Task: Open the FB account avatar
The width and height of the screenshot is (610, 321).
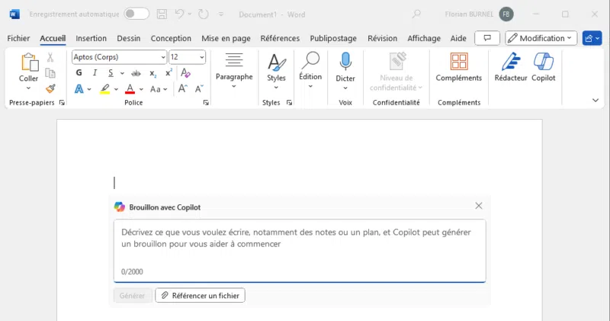Action: point(506,14)
